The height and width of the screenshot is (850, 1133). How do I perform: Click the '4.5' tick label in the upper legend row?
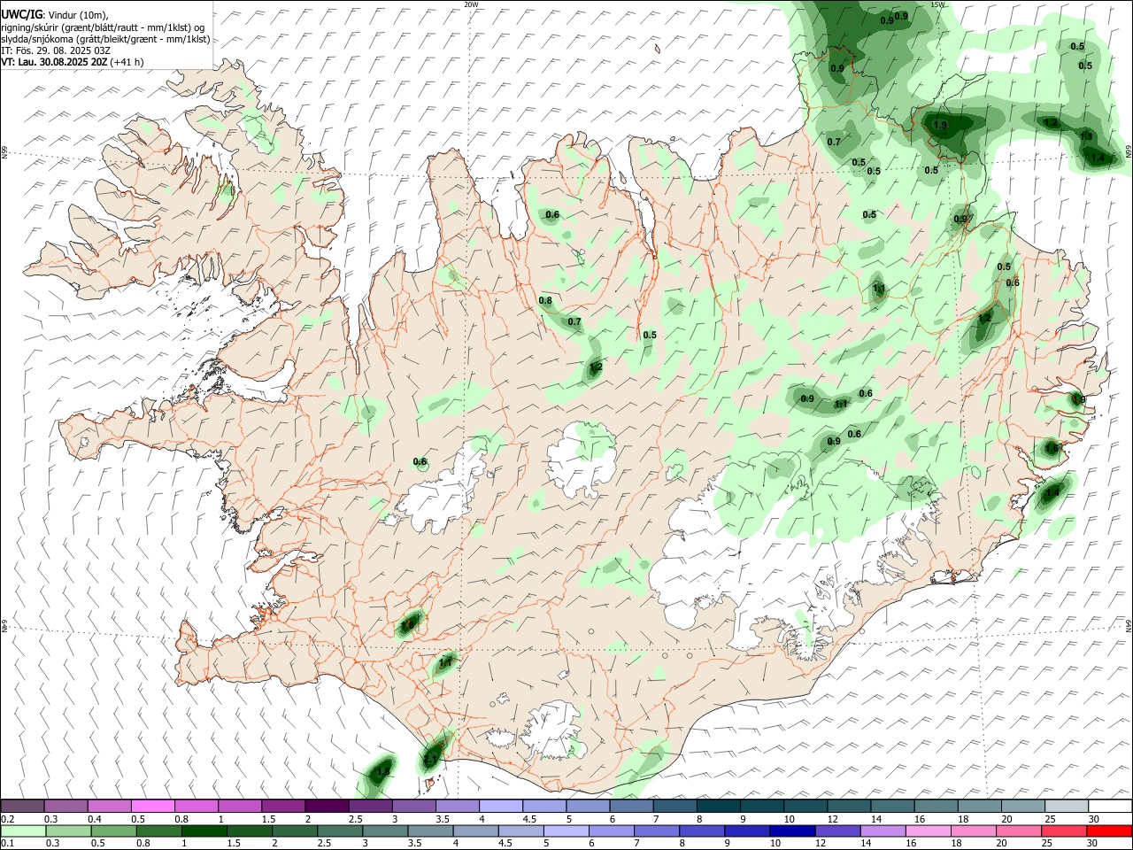click(529, 819)
